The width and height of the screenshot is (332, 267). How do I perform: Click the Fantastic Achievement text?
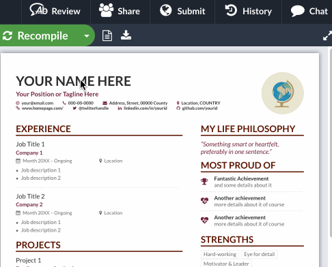(241, 178)
